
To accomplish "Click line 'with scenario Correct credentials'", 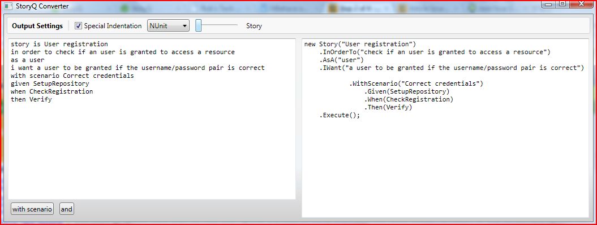I will [x=72, y=76].
